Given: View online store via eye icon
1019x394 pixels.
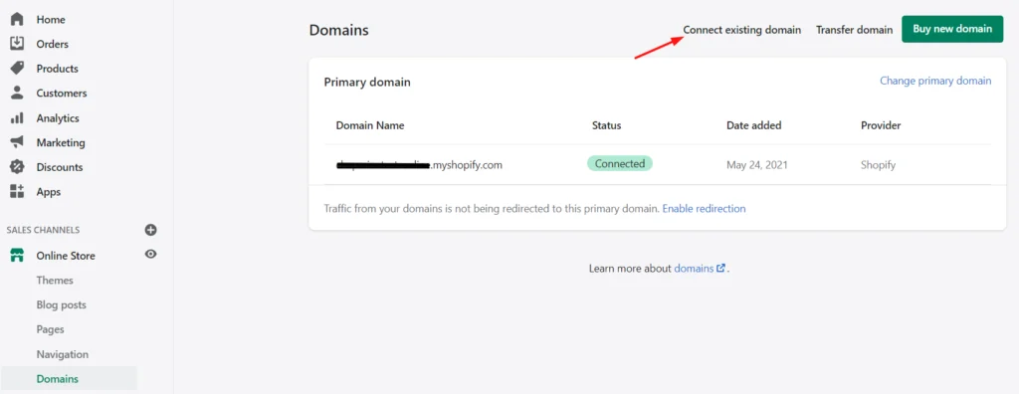Looking at the screenshot, I should pyautogui.click(x=151, y=255).
